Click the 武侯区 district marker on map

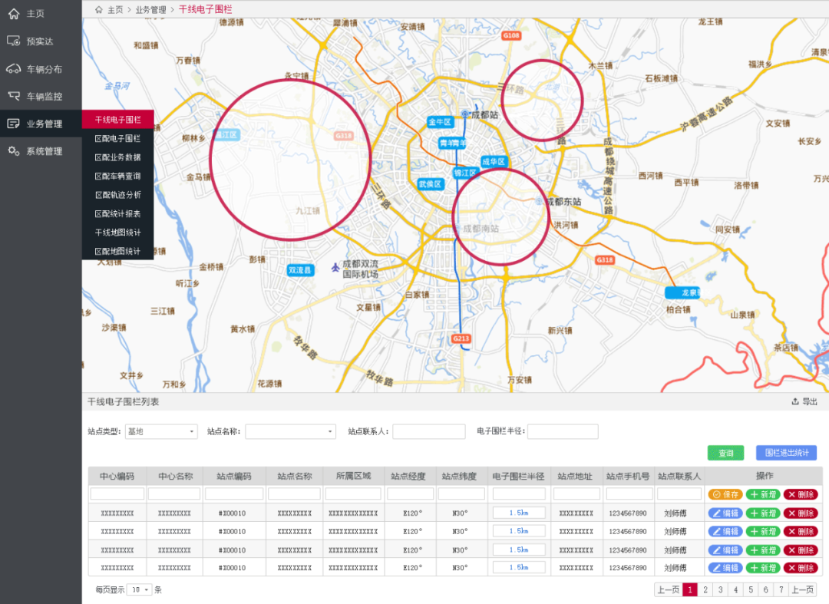click(x=431, y=184)
